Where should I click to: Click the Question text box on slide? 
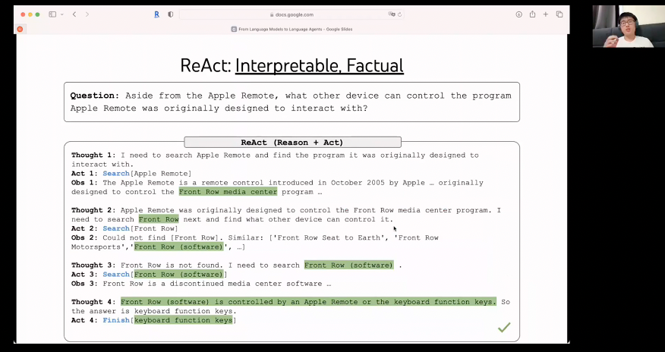click(x=292, y=102)
